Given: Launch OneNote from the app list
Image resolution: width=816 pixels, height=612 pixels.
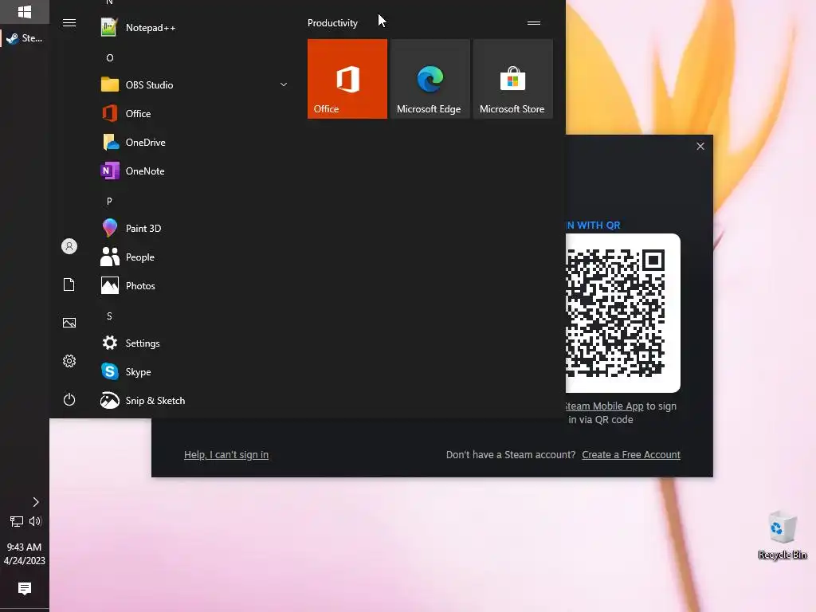Looking at the screenshot, I should point(194,171).
